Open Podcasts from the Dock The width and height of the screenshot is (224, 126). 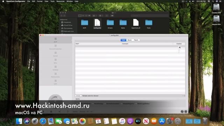coord(130,121)
